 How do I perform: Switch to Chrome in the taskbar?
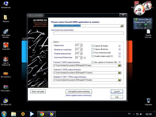pyautogui.click(x=42, y=114)
